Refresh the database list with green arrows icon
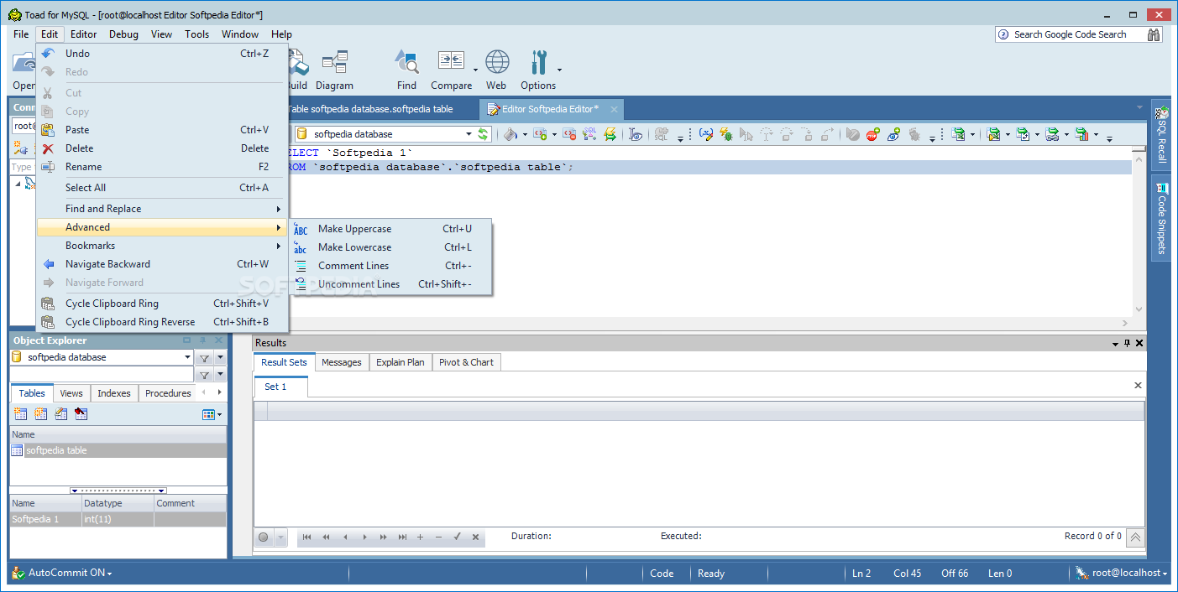Screen dimensions: 1178x592 (x=484, y=134)
